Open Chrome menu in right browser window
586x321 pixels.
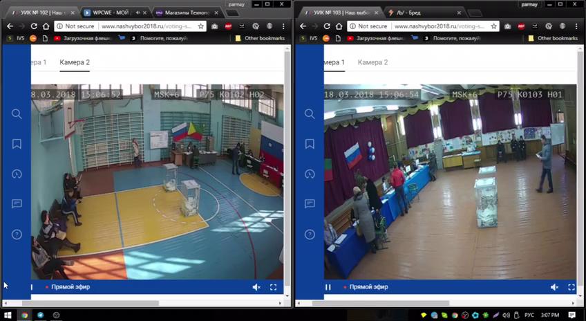[x=576, y=26]
